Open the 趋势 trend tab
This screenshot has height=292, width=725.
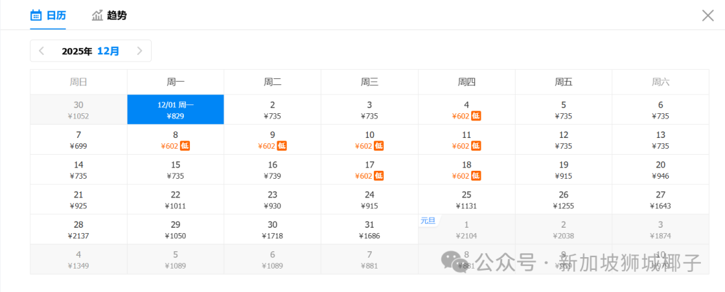109,15
